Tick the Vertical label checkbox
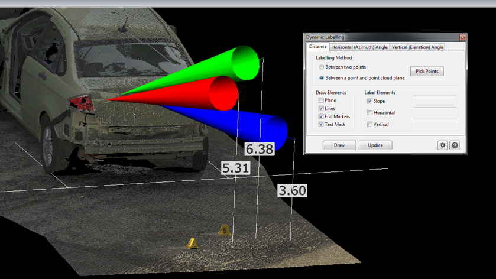This screenshot has width=496, height=279. (369, 125)
